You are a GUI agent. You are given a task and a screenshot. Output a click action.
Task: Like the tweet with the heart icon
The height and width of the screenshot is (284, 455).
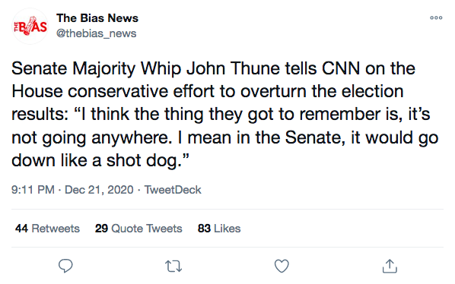click(282, 266)
